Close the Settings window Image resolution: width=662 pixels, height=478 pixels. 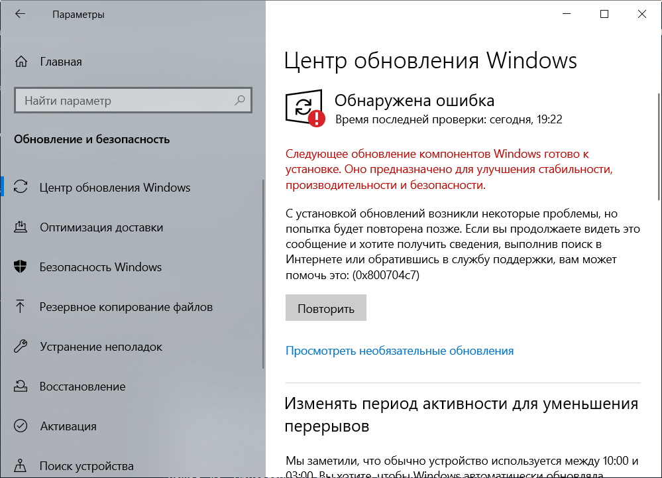[641, 14]
